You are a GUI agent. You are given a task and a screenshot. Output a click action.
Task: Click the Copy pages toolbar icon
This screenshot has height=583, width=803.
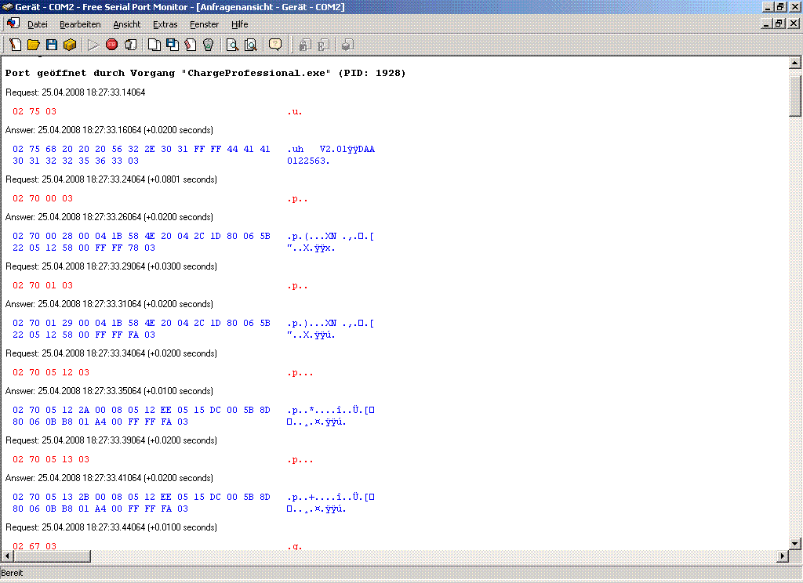154,45
